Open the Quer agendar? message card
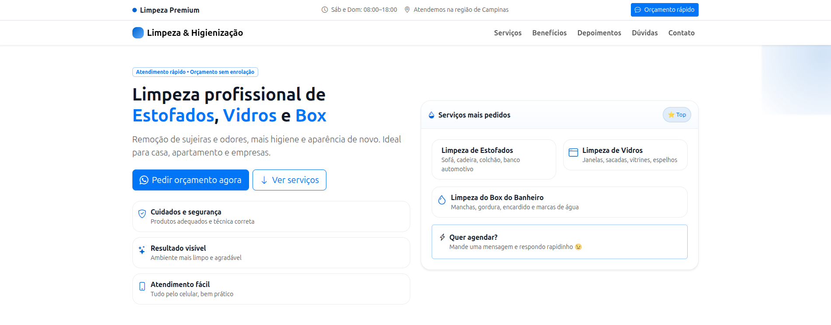This screenshot has height=325, width=831. coord(559,242)
